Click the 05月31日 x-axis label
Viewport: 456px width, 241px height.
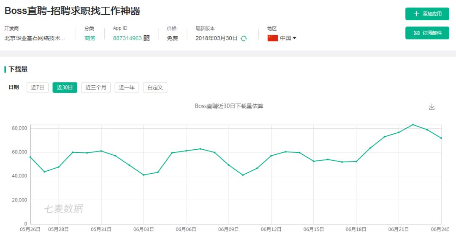[x=101, y=229]
